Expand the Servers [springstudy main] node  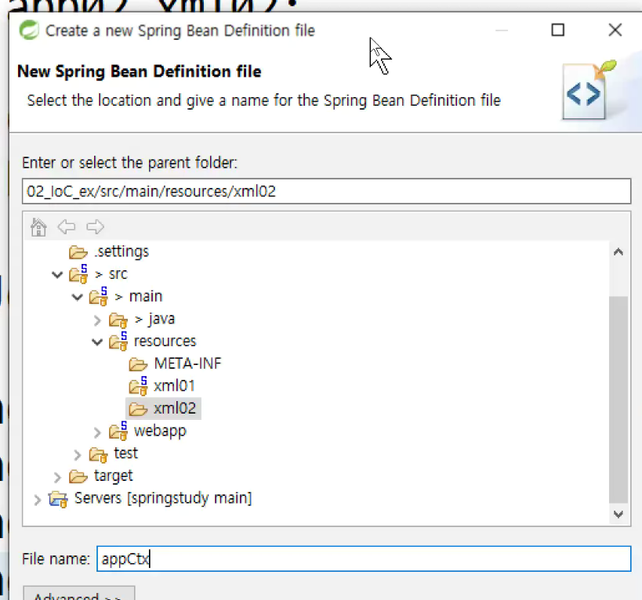(x=38, y=500)
